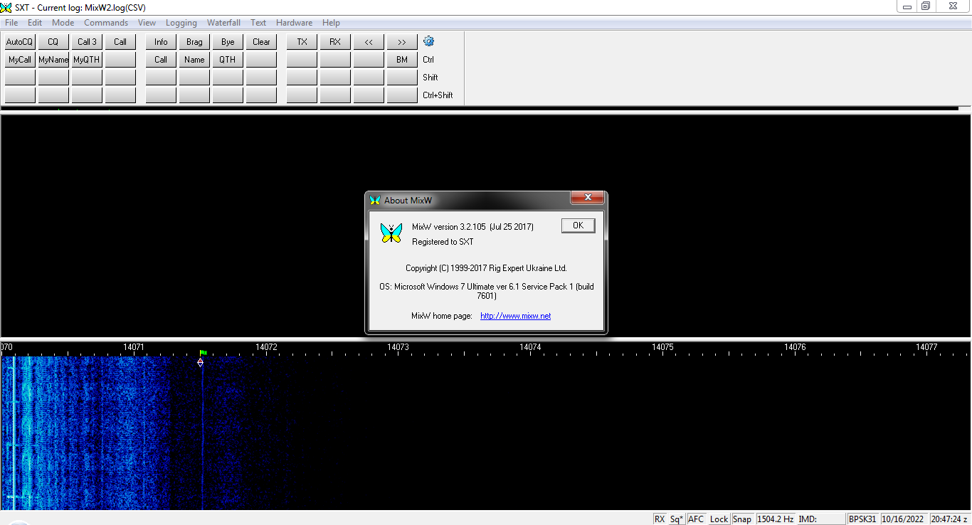Image resolution: width=972 pixels, height=525 pixels.
Task: Open the Mode menu
Action: tap(63, 23)
